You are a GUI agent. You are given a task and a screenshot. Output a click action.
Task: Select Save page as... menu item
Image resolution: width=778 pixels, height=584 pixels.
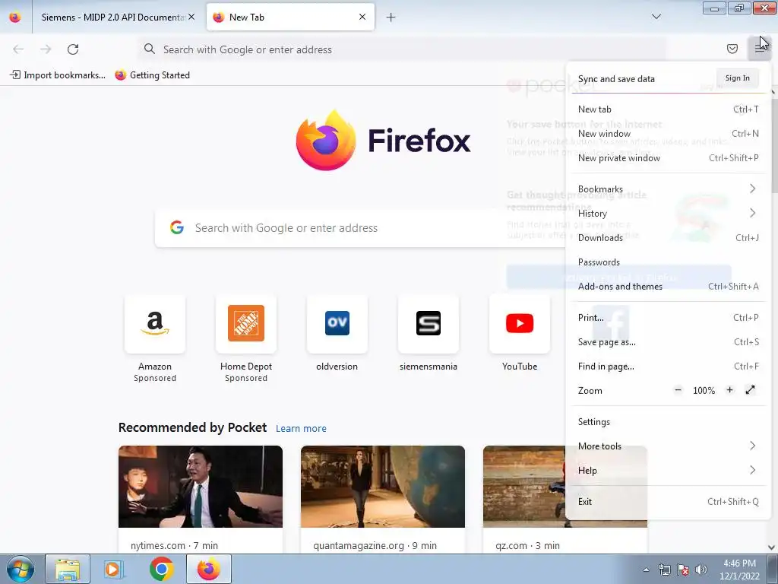(668, 341)
